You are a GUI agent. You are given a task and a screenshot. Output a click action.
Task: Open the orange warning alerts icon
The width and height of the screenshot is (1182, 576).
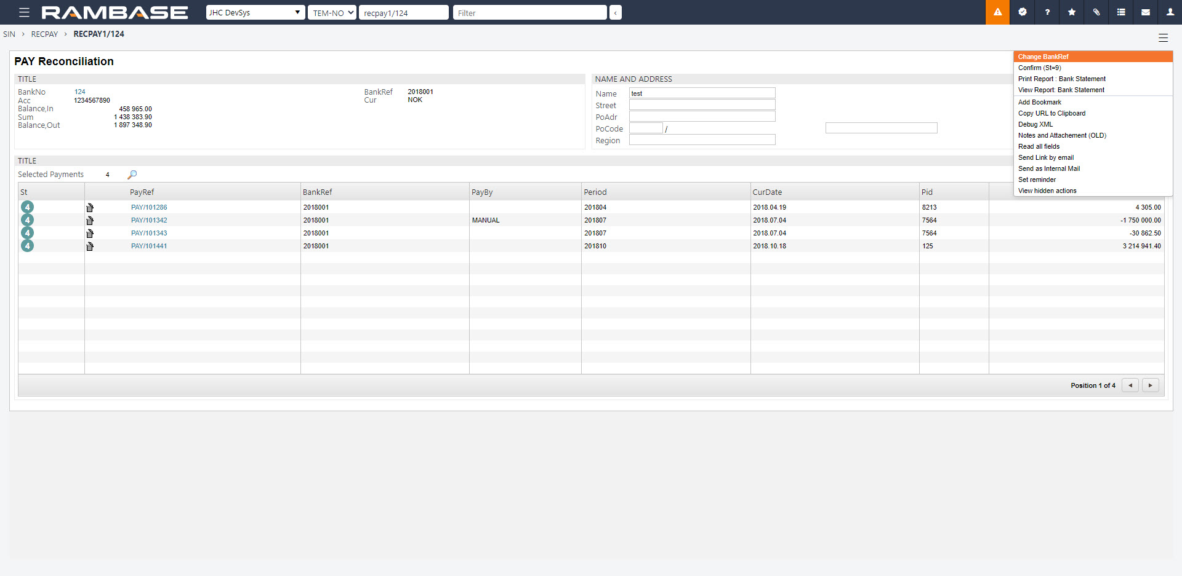997,12
